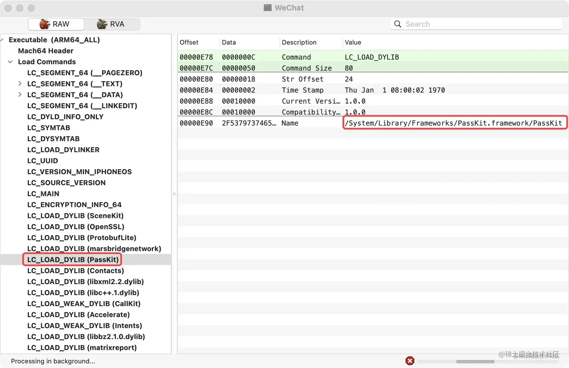Select LC_DYSYMTAB in tree
Screen dimensions: 569x368
pyautogui.click(x=53, y=139)
